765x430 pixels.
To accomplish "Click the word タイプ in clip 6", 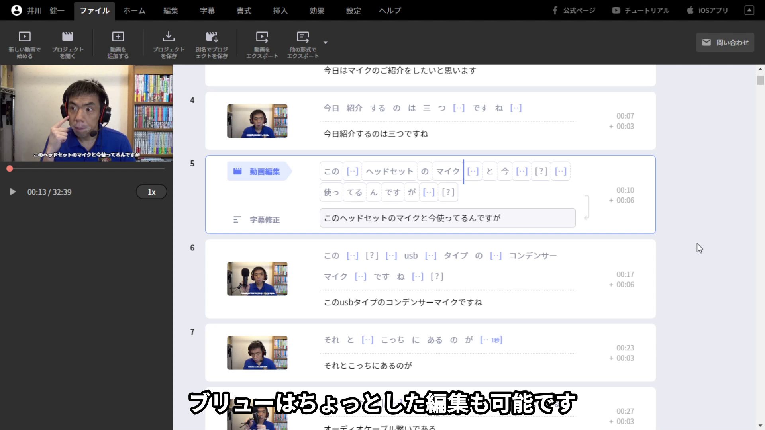I will [x=456, y=256].
